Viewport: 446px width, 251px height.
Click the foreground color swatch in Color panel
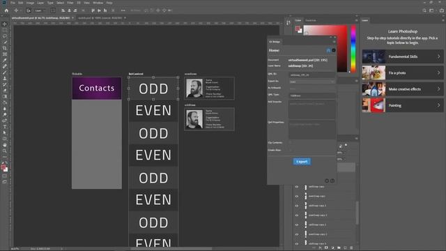pyautogui.click(x=298, y=28)
